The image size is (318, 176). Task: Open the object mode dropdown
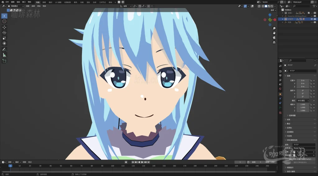(x=16, y=6)
